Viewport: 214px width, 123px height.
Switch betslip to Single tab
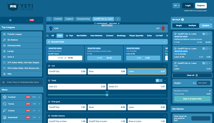click(x=179, y=25)
